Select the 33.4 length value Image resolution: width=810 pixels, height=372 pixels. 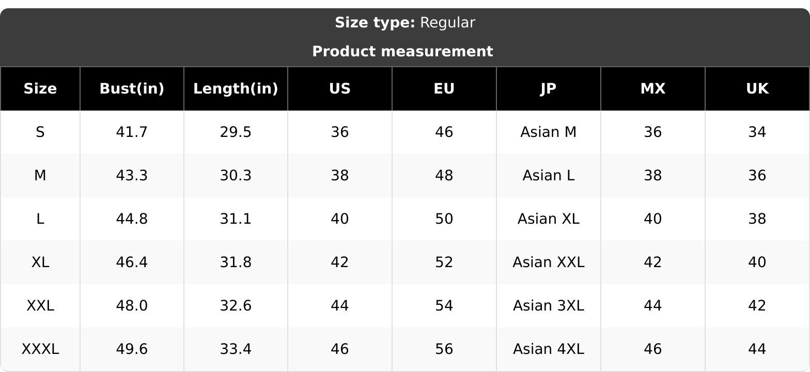click(x=236, y=349)
